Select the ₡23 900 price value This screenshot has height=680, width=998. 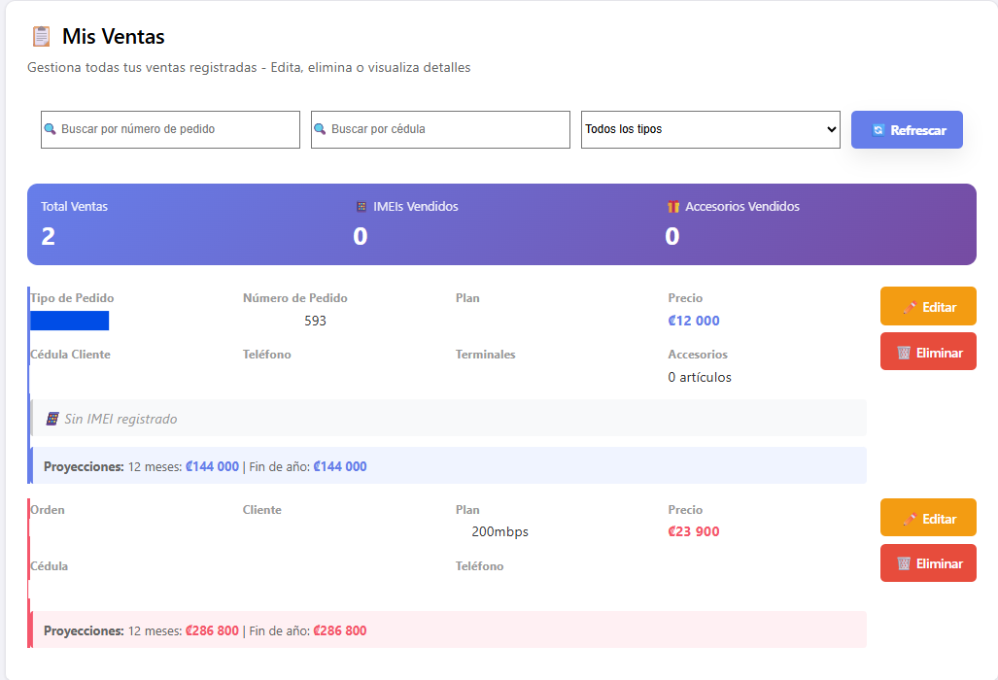(x=694, y=531)
